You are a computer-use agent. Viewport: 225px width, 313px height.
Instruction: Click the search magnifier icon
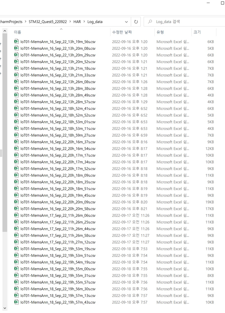tap(150, 21)
